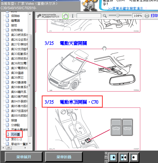Open the 集37電路和 tree item
This screenshot has width=158, height=163.
(x=19, y=68)
